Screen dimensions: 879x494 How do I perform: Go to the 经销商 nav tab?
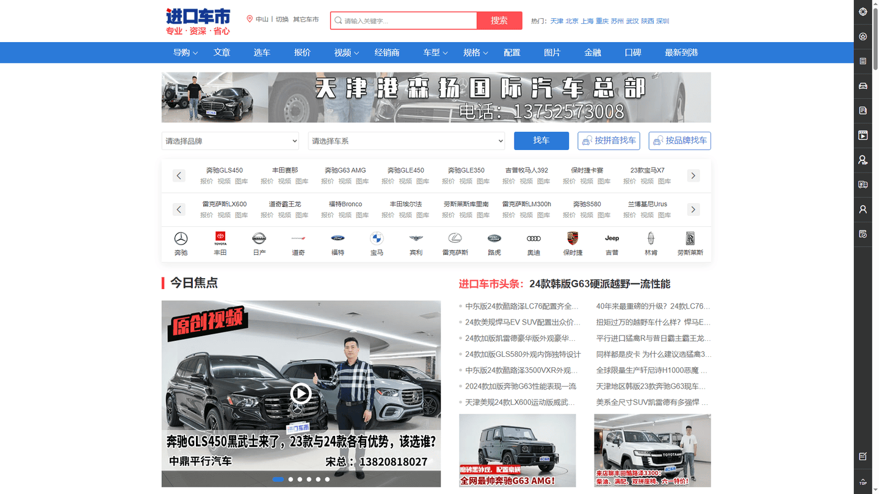(x=387, y=52)
